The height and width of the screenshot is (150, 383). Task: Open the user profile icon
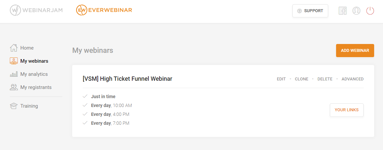click(356, 11)
